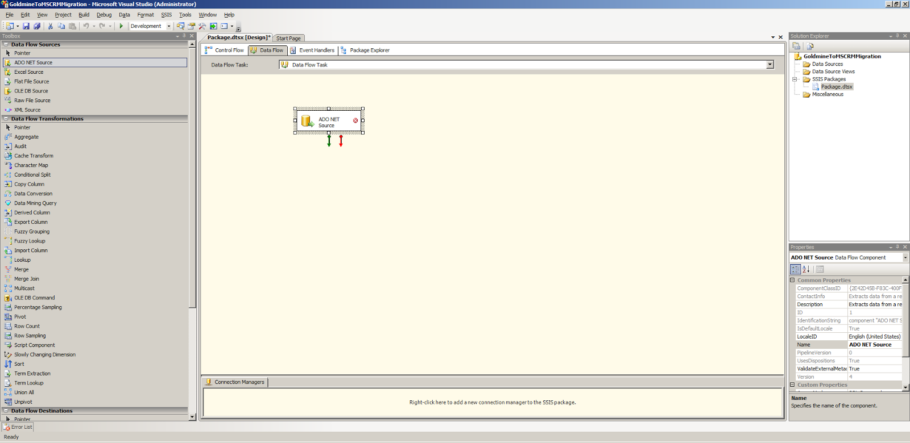The height and width of the screenshot is (443, 910).
Task: Select Miscellaneous folder in Solution Explorer
Action: click(x=828, y=94)
